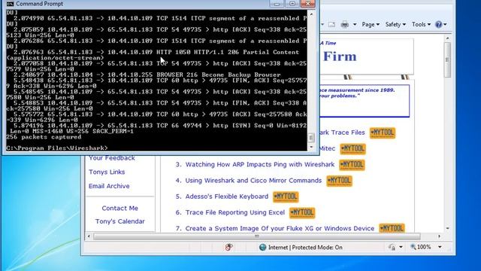
Task: Click browser horizontal scrollbar thumb
Action: [257, 236]
